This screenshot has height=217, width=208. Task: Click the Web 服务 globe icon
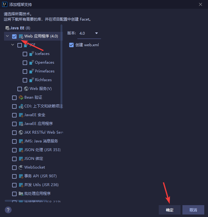click(x=26, y=89)
